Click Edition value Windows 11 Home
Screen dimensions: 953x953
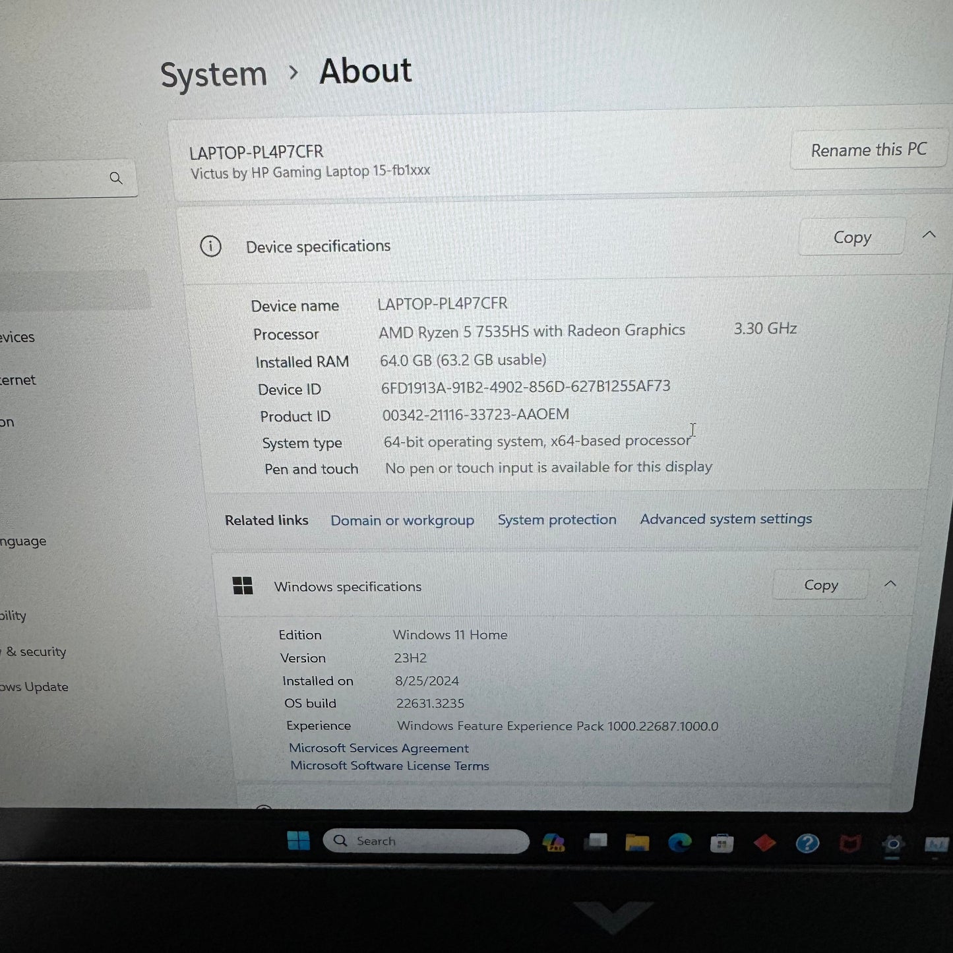(450, 634)
